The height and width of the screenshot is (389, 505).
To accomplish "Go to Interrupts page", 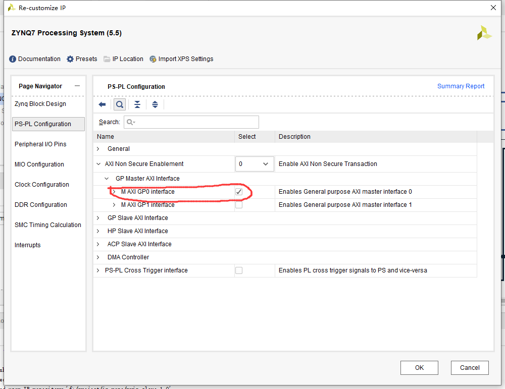I will coord(28,245).
